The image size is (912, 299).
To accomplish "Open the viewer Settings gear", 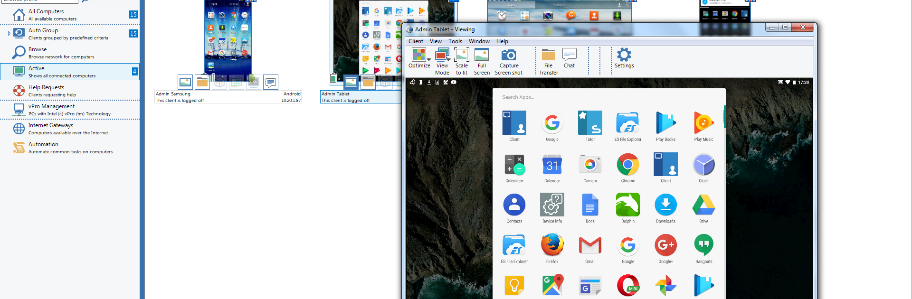I will click(x=624, y=58).
